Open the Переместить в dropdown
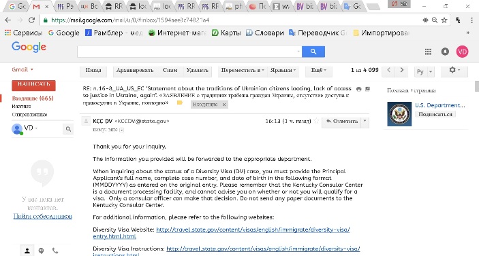The height and width of the screenshot is (256, 479). click(x=243, y=71)
